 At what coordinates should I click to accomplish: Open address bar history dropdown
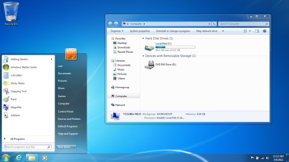(209, 24)
